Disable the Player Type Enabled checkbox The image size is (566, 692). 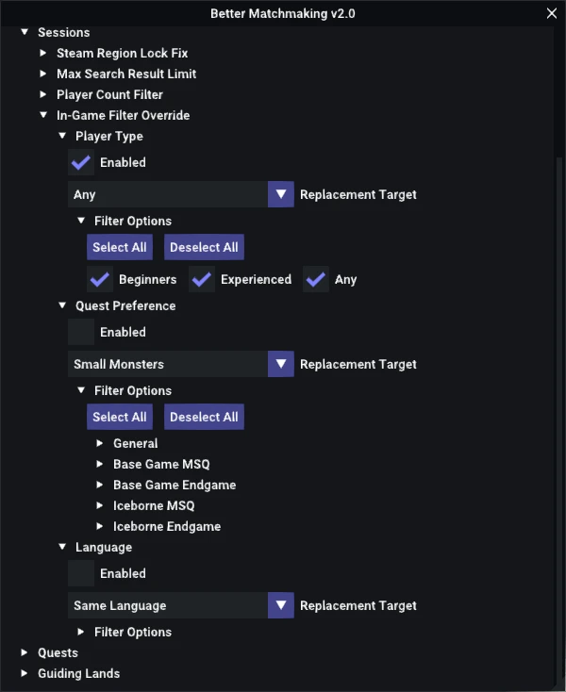[81, 162]
